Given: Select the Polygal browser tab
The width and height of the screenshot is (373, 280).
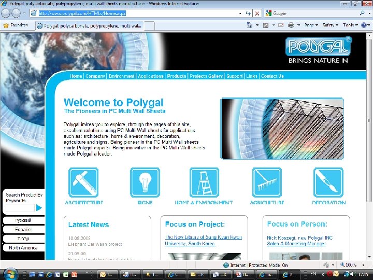Looking at the screenshot, I should point(90,26).
